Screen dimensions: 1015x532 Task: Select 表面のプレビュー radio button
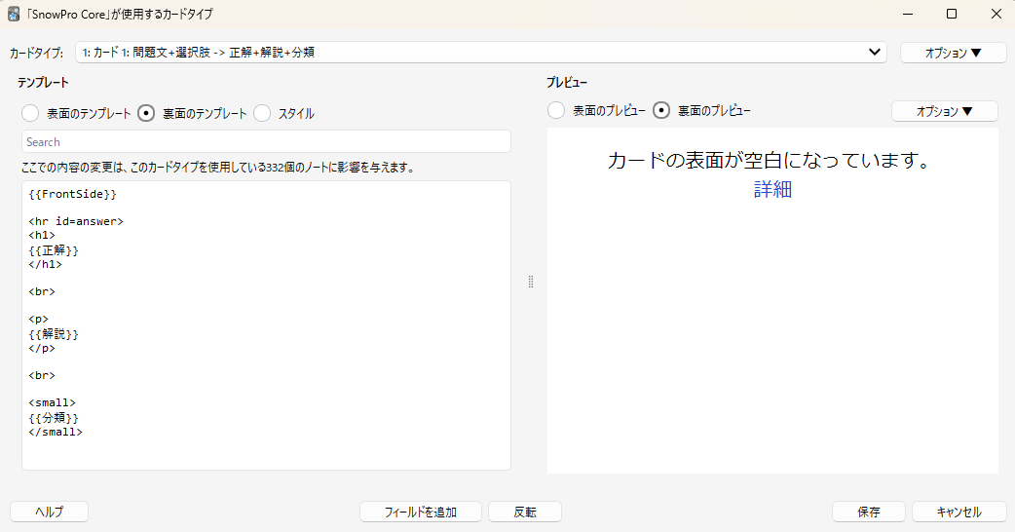[x=556, y=111]
